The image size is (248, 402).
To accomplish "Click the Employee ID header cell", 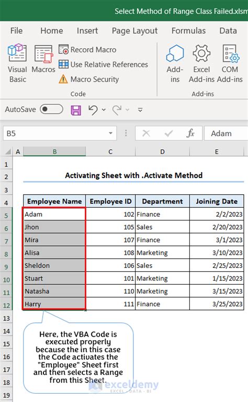I will [110, 201].
